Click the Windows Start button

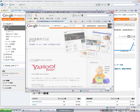coord(6,110)
